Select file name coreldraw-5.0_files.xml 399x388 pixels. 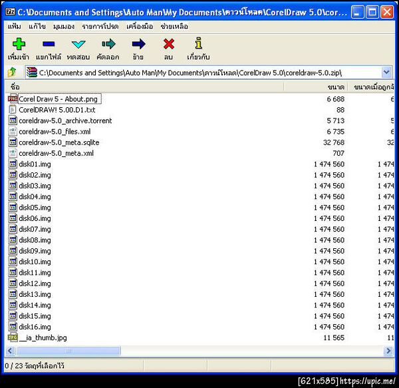[x=55, y=131]
